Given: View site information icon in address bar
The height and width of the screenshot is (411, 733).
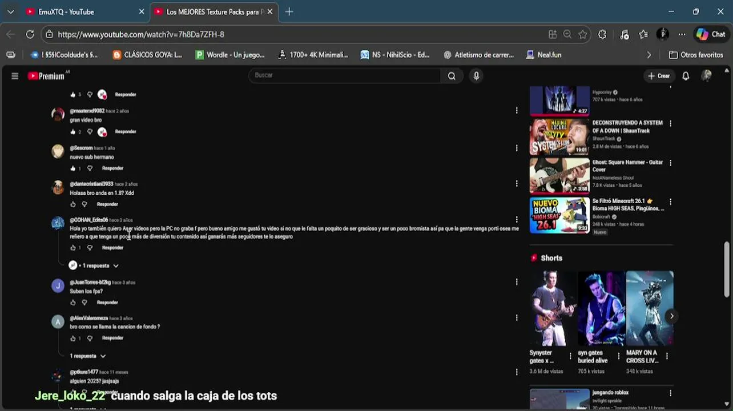Looking at the screenshot, I should point(50,34).
